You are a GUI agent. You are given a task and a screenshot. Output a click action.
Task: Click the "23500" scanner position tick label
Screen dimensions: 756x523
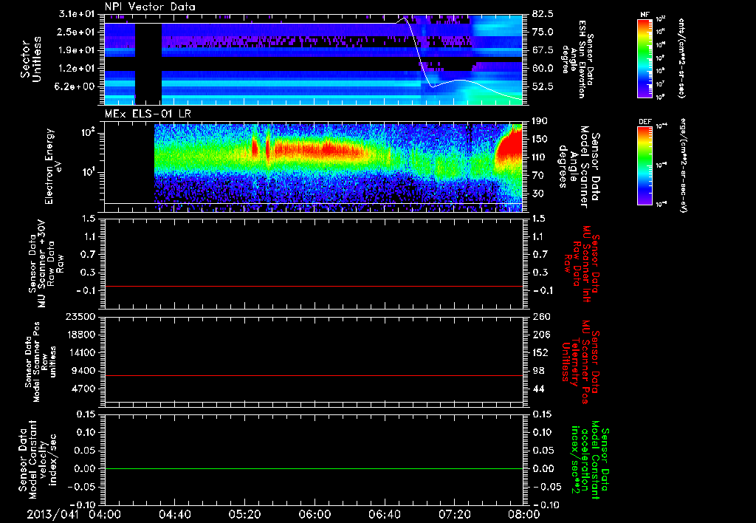point(80,317)
